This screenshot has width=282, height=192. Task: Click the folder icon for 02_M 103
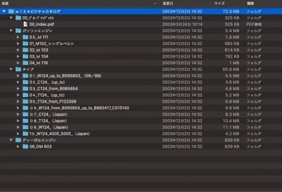(25, 50)
